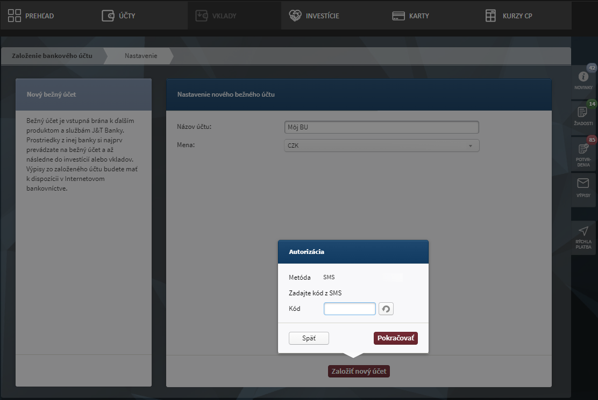Open the Karty card icon
The image size is (598, 400).
pos(398,16)
